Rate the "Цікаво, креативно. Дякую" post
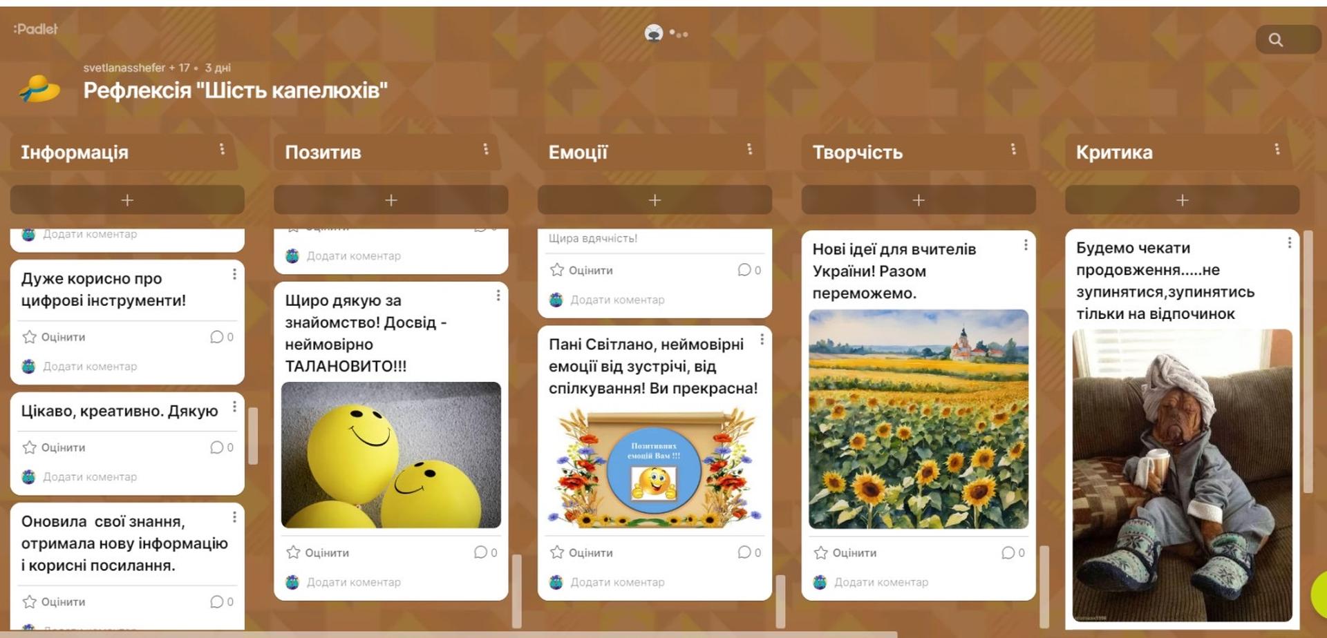1327x638 pixels. 54,447
